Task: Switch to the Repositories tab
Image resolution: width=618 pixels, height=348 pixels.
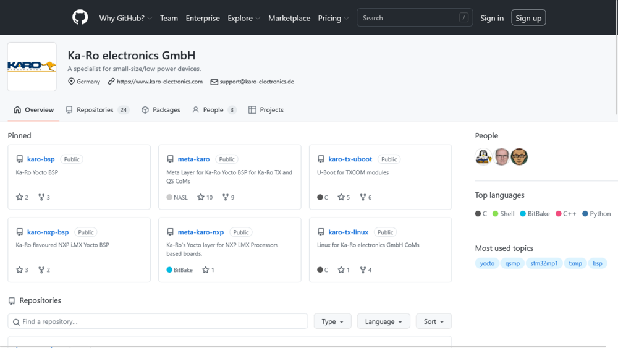Action: (98, 110)
